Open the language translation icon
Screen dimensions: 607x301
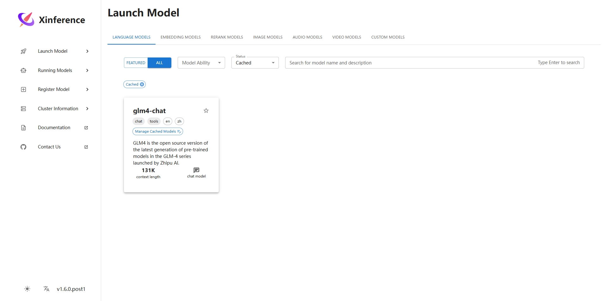[46, 289]
